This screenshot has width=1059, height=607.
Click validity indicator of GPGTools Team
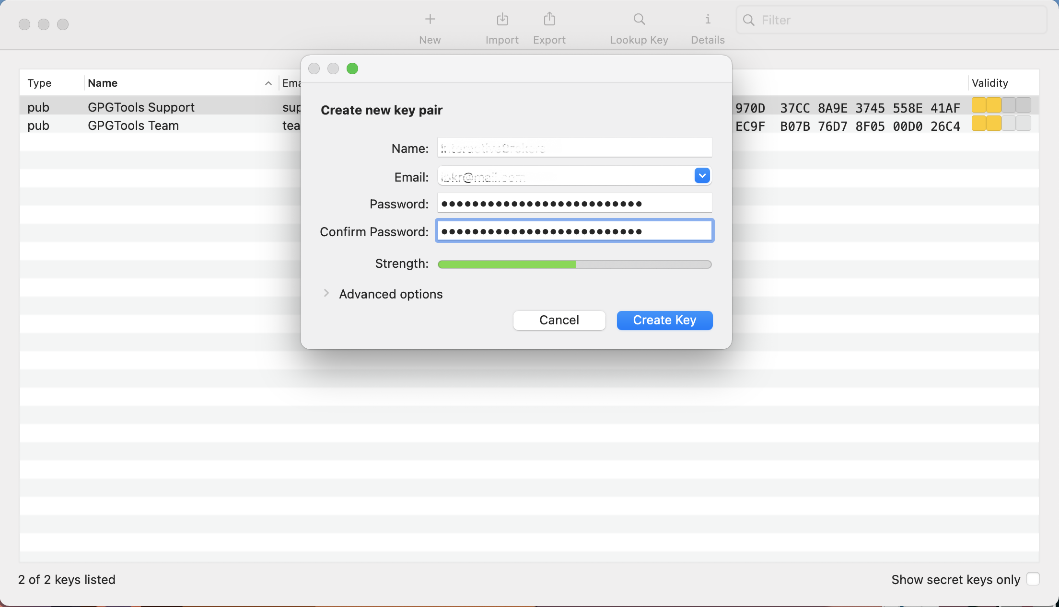tap(1001, 124)
